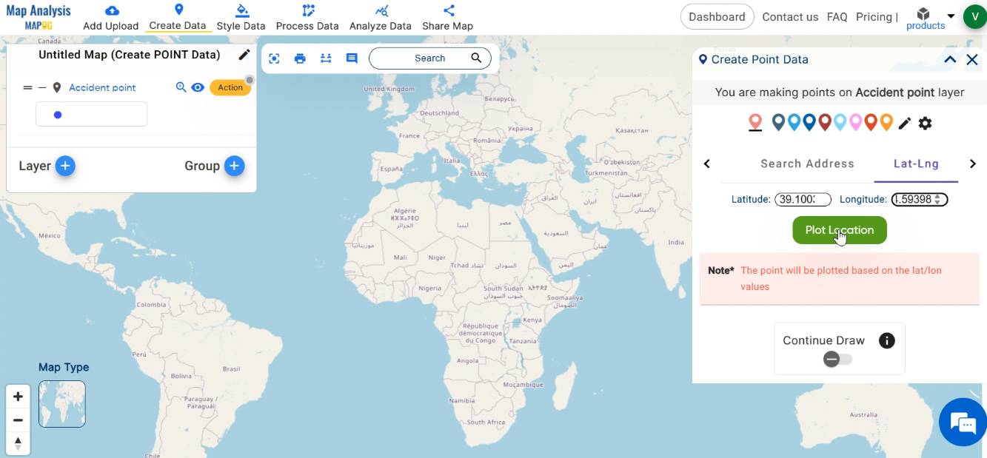Select the custom marker pencil icon
Screen dimensions: 987x458
tap(904, 122)
